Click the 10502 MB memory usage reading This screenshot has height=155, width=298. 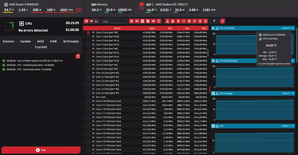point(124,10)
